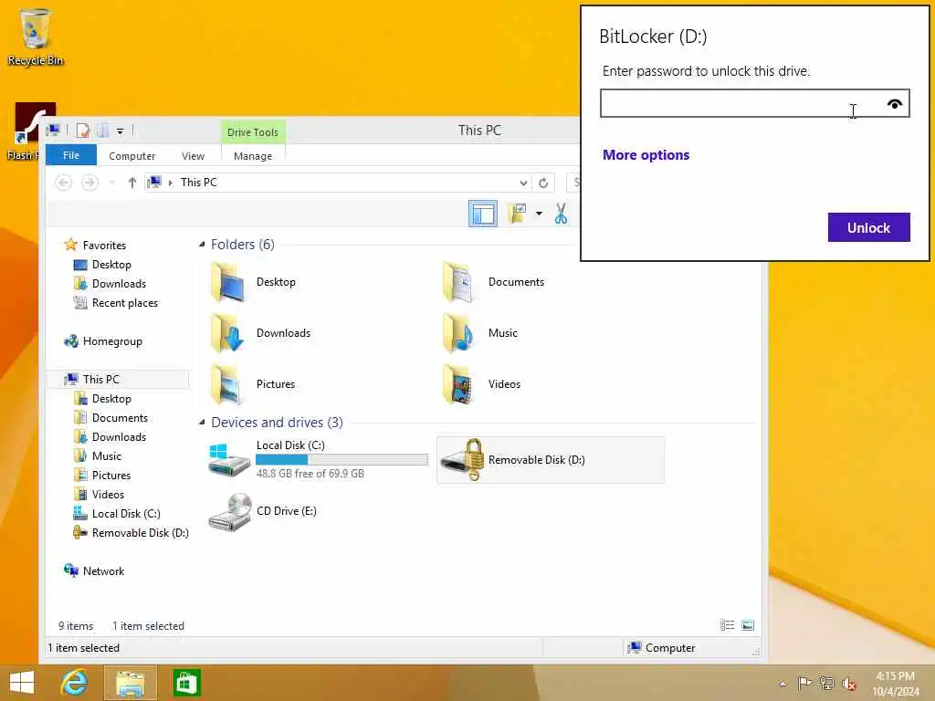The height and width of the screenshot is (701, 935).
Task: Collapse the Devices and drives (3) group
Action: 202,423
